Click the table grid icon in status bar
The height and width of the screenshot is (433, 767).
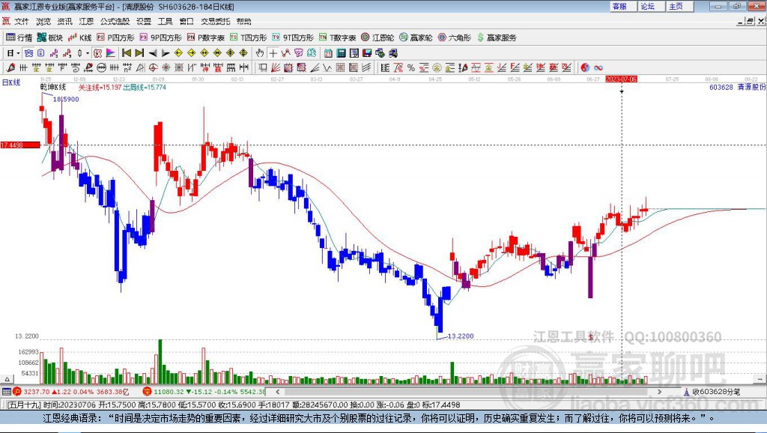[x=6, y=392]
